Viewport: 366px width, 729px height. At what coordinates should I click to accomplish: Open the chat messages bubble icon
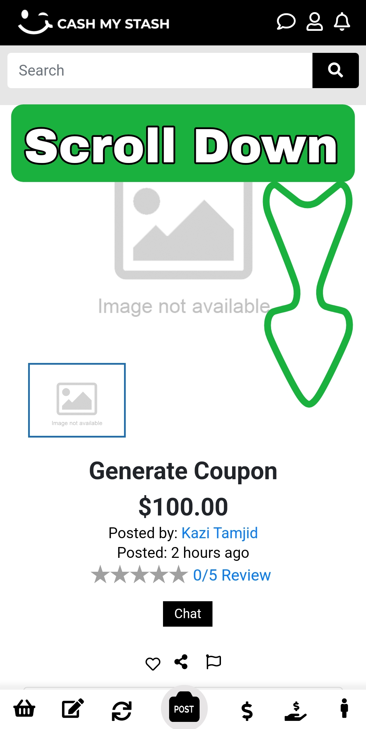(x=286, y=22)
